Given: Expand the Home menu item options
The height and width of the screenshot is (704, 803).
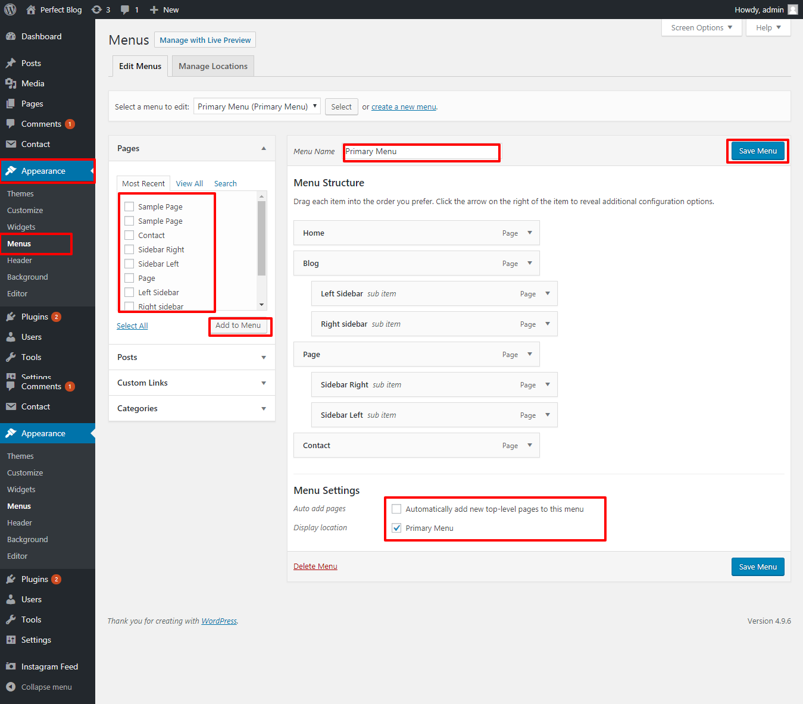Looking at the screenshot, I should (529, 233).
